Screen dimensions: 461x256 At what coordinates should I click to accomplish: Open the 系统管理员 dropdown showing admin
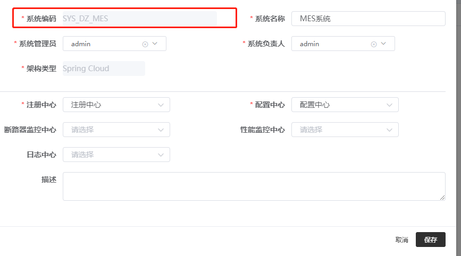click(x=104, y=44)
